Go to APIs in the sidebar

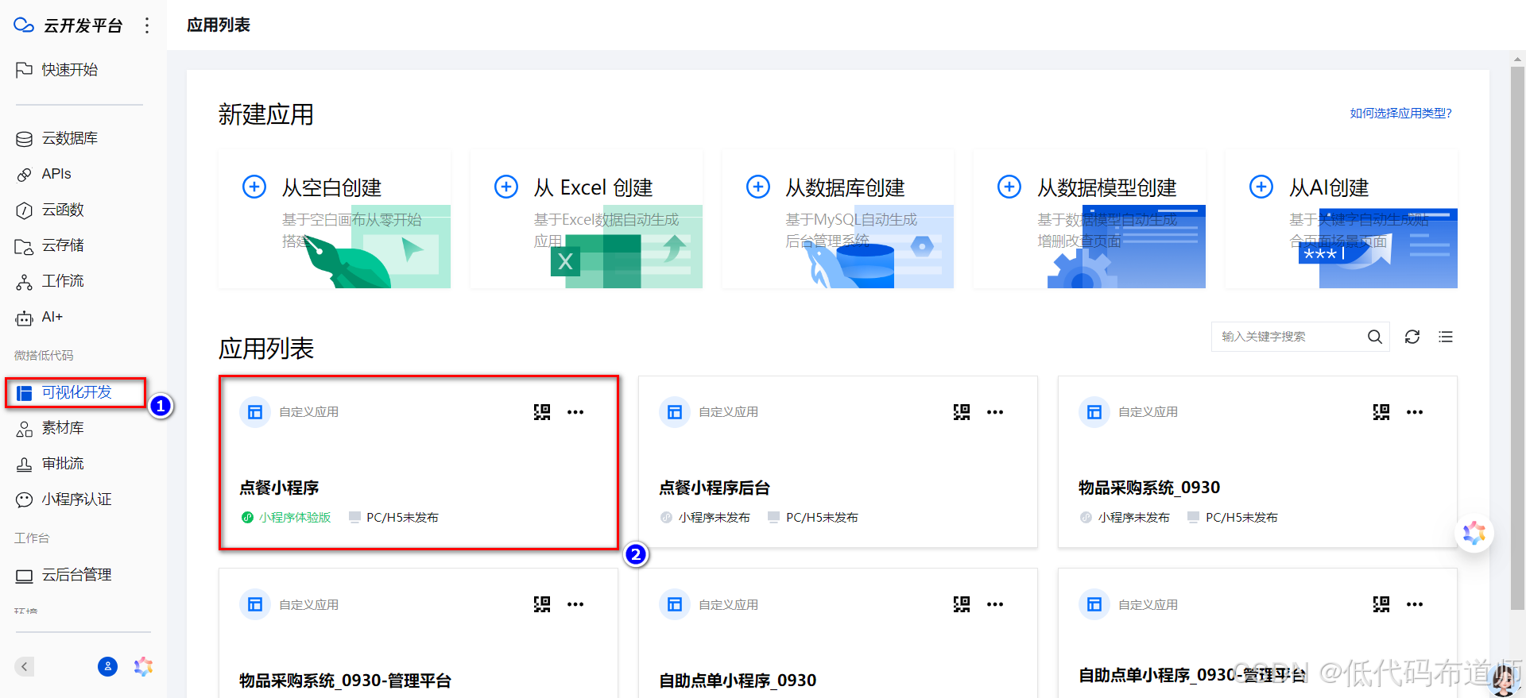click(44, 174)
